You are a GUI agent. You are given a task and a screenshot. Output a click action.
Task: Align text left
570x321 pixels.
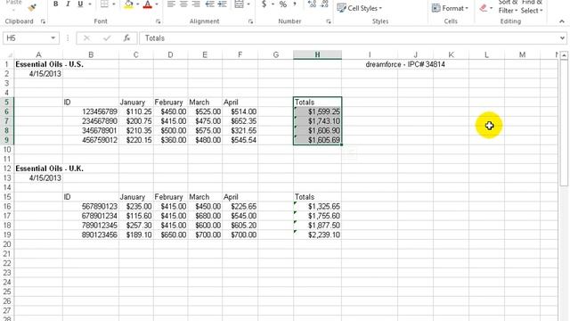171,4
